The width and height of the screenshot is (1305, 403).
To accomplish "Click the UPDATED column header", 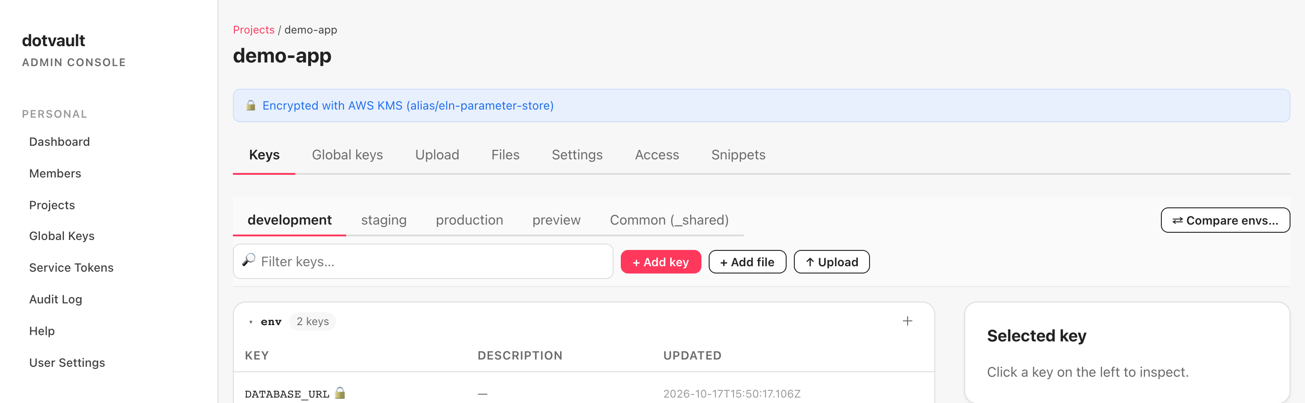I will pos(692,355).
